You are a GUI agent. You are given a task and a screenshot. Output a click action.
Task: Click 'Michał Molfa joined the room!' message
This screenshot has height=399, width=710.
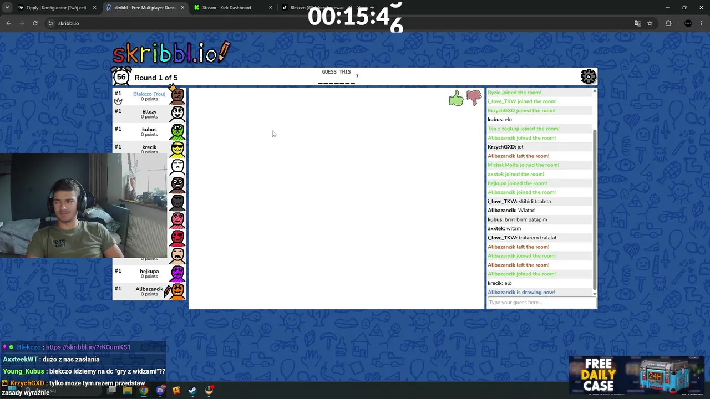pos(523,165)
